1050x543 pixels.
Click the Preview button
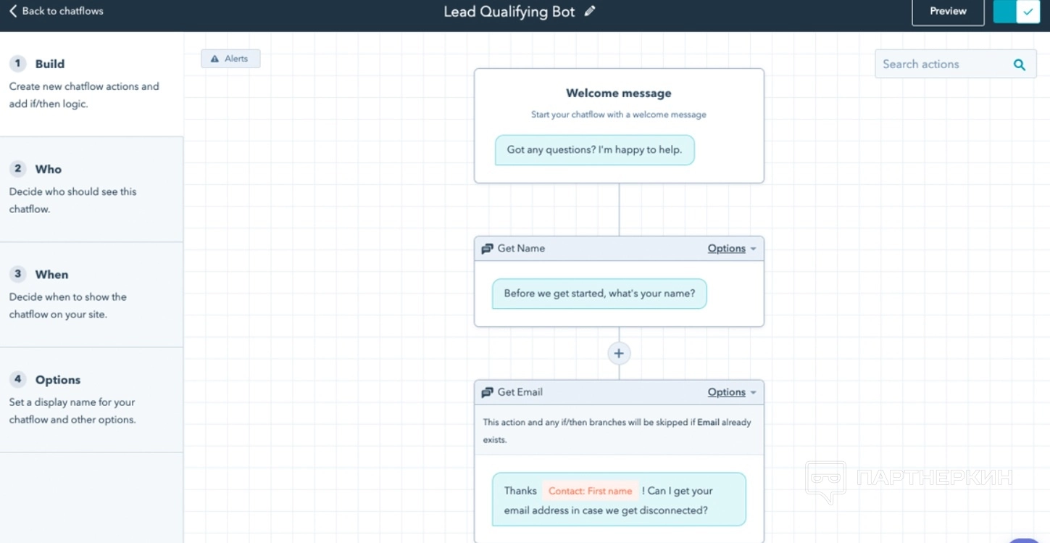948,12
